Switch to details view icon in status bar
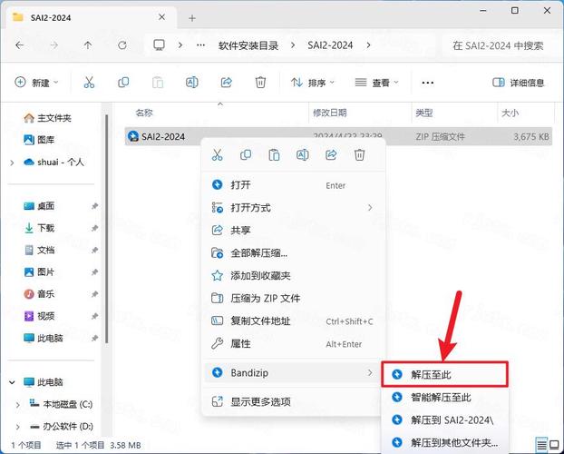The height and width of the screenshot is (454, 564). tap(541, 445)
